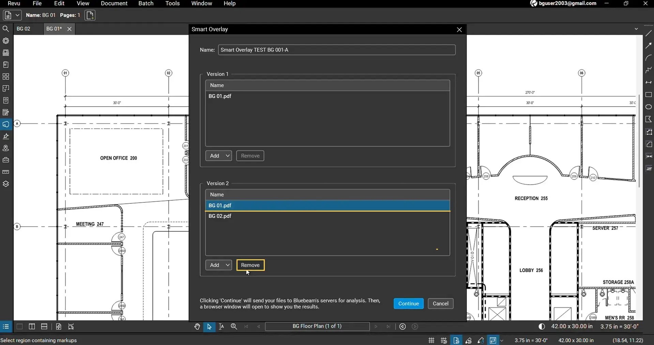Click Continue to send files
654x345 pixels.
click(x=408, y=303)
